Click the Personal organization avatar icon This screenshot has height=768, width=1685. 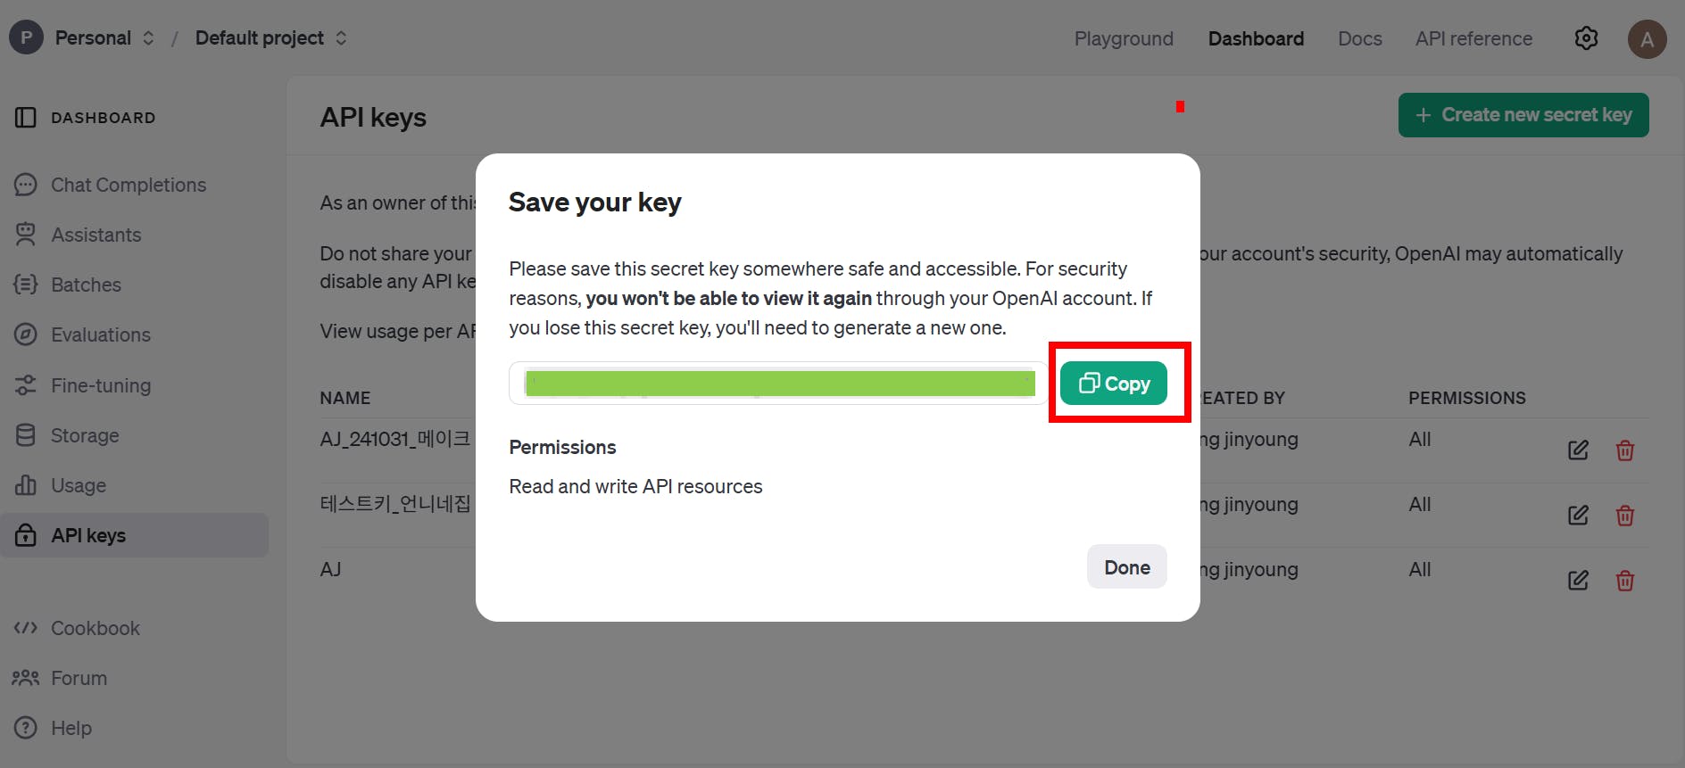pos(26,37)
